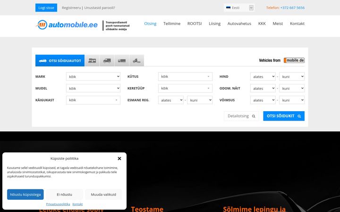The image size is (340, 212).
Task: Open the Tellimine menu item
Action: (172, 24)
